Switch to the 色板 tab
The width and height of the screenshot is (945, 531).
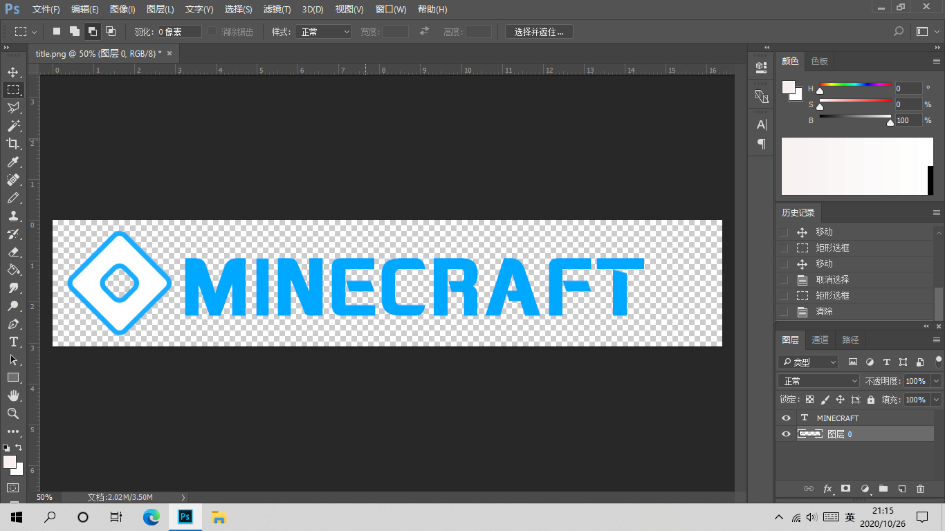coord(819,62)
